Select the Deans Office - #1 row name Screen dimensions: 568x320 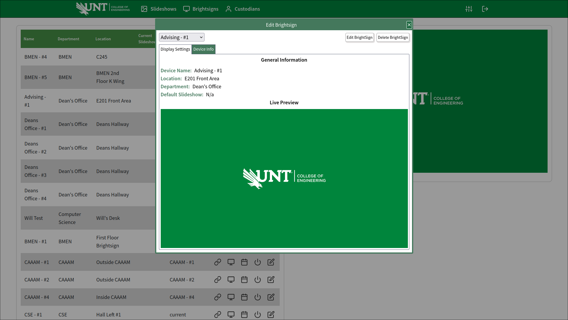pyautogui.click(x=35, y=124)
